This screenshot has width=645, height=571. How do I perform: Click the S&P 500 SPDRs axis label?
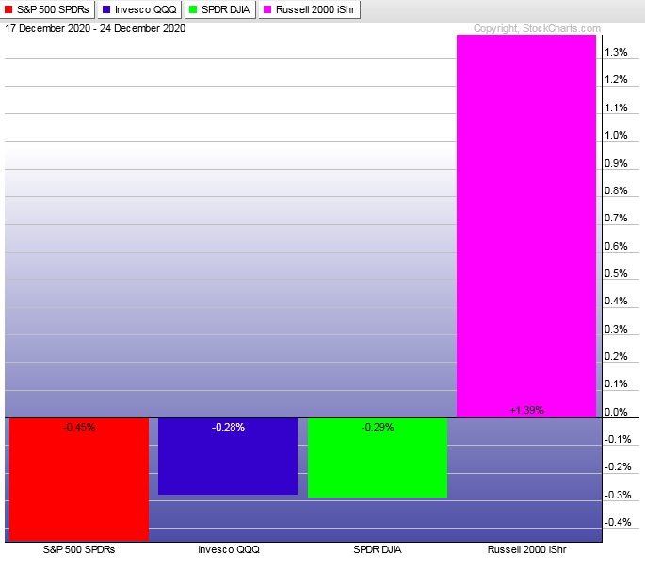tap(79, 549)
